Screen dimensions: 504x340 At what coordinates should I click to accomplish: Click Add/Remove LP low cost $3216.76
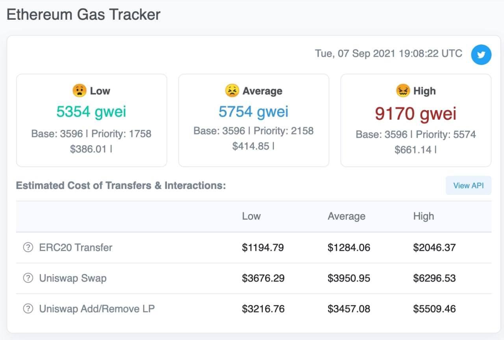click(x=263, y=309)
